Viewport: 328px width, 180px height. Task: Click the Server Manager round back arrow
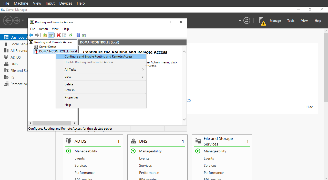coord(8,20)
